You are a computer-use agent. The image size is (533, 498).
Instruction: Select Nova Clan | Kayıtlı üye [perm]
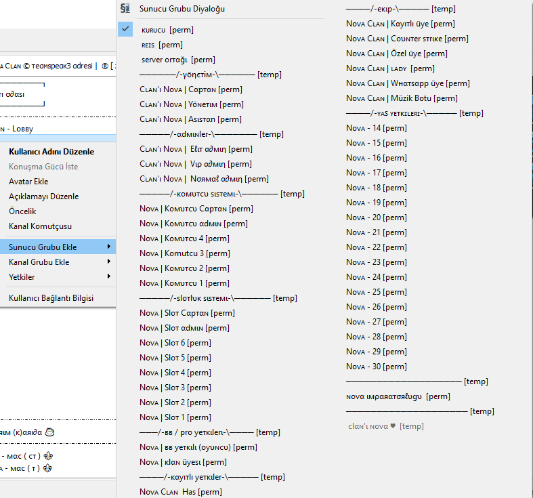point(400,24)
